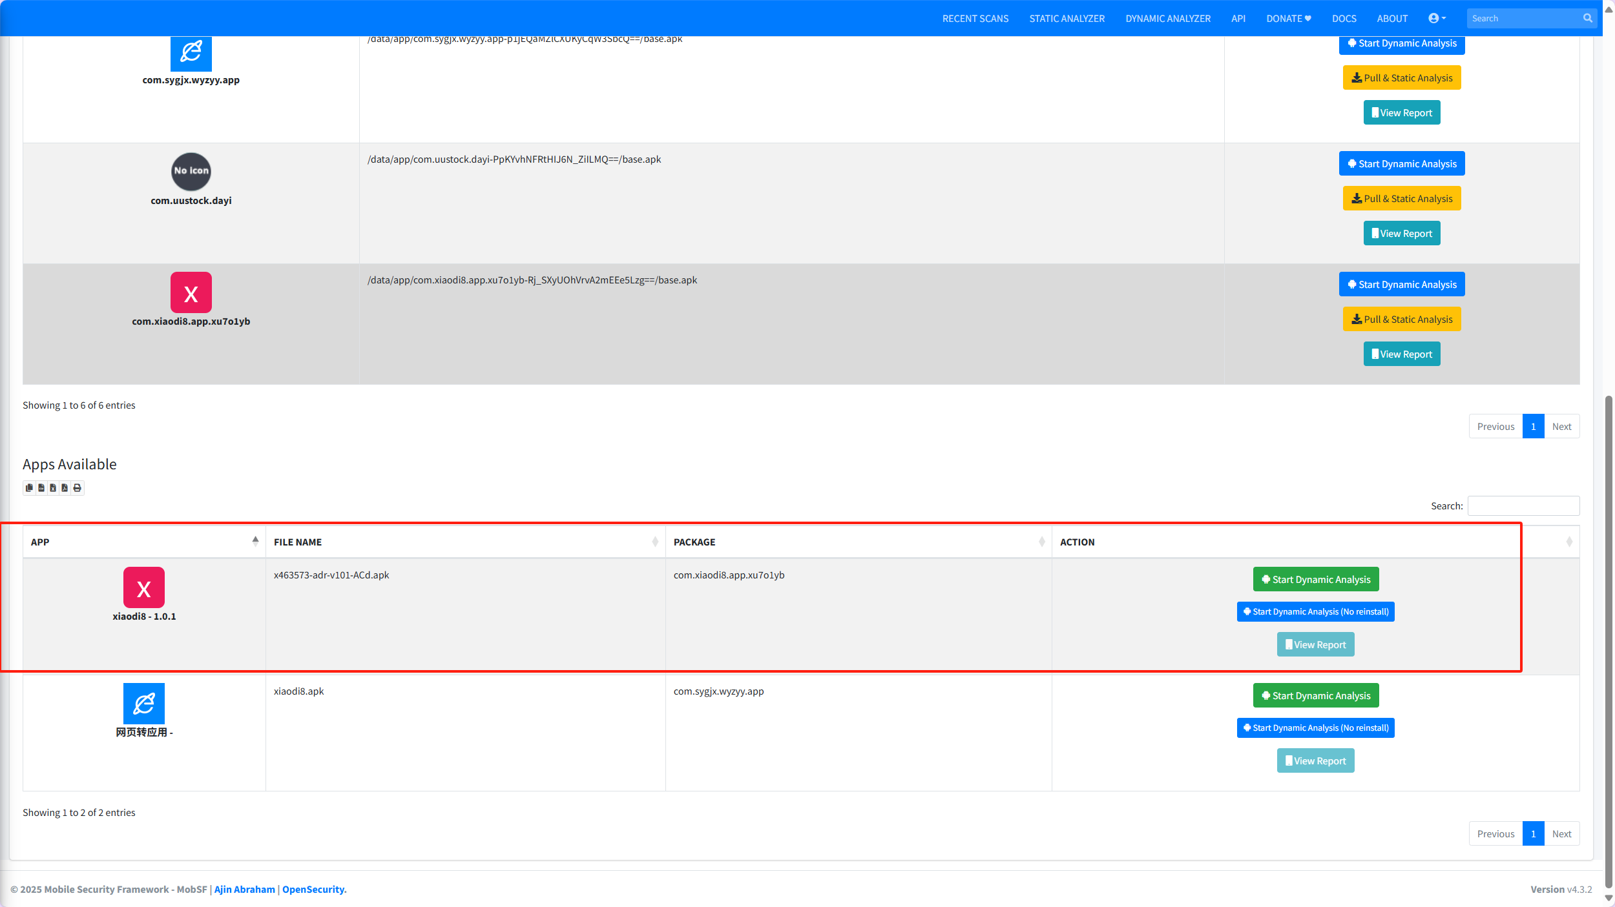Viewport: 1615px width, 907px height.
Task: Click Pull & Static Analysis for com.uustock.dayi
Action: click(x=1401, y=199)
